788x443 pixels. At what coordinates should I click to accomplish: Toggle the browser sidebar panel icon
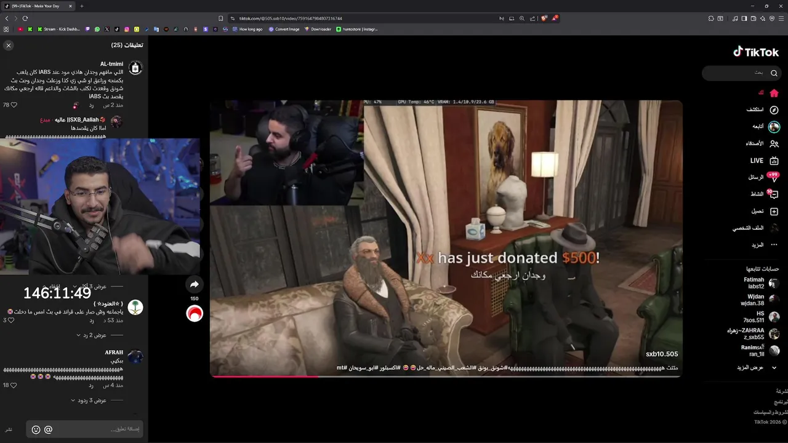point(744,18)
